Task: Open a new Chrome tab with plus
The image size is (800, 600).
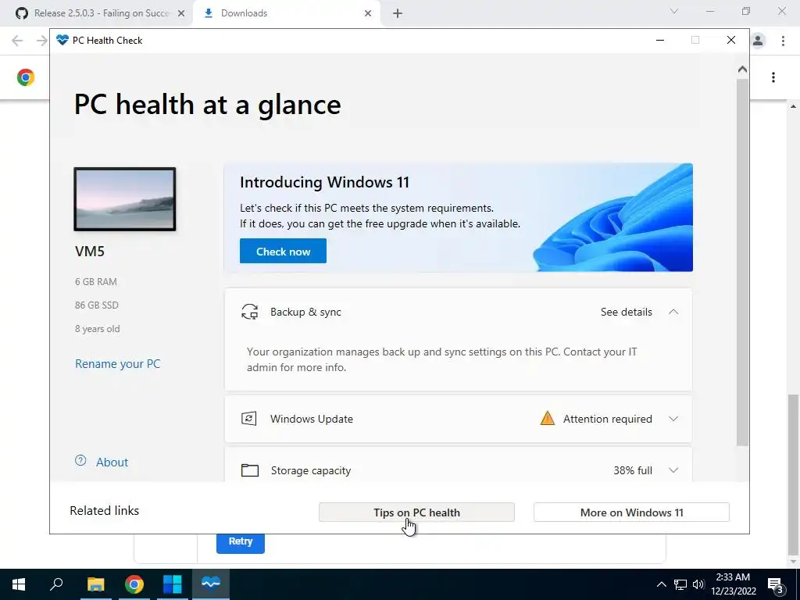Action: tap(398, 13)
